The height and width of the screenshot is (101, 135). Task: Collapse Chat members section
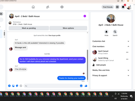point(111,46)
